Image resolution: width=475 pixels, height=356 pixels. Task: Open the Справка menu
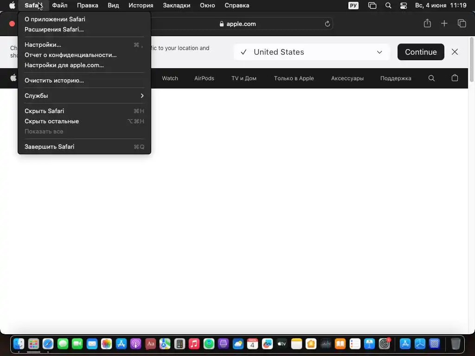[x=237, y=6]
